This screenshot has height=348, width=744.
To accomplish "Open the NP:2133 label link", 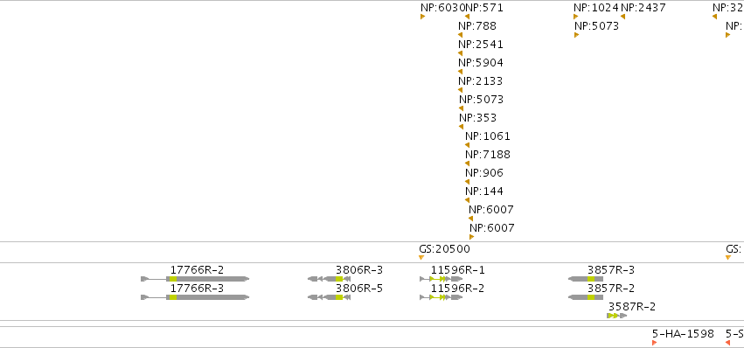I will click(480, 81).
